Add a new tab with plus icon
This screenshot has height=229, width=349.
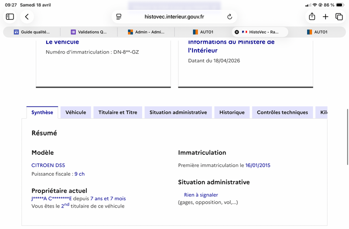325,17
